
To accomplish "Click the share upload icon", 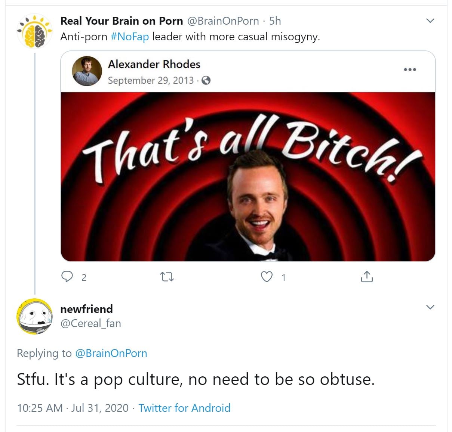I will pyautogui.click(x=367, y=277).
